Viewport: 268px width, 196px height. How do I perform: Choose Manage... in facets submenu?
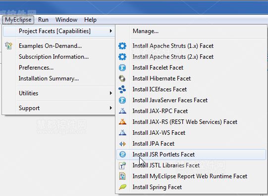tap(191, 31)
